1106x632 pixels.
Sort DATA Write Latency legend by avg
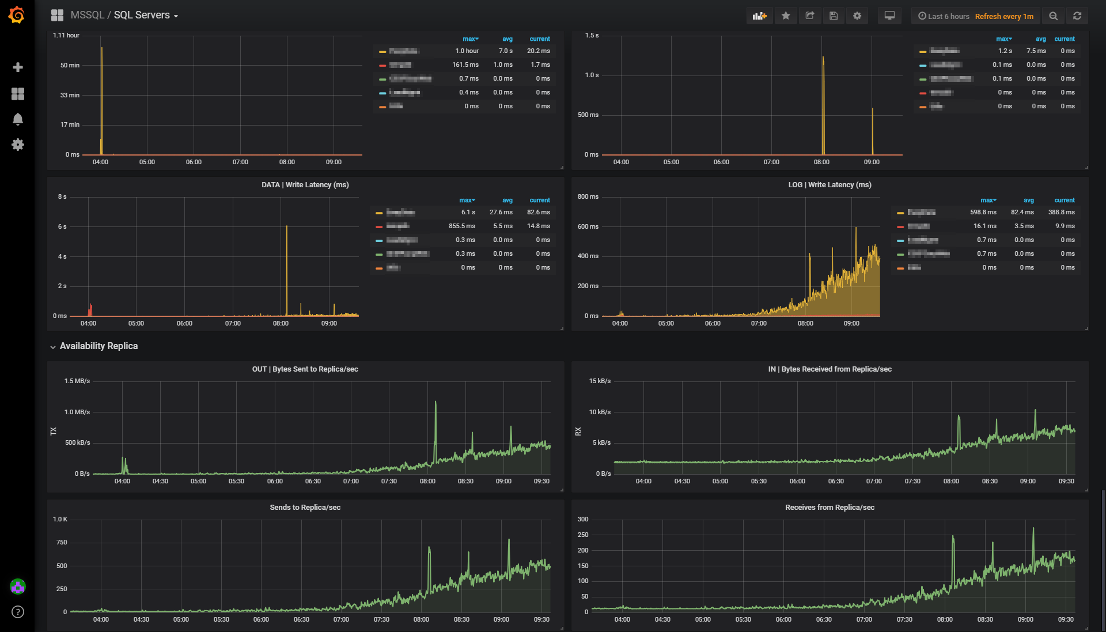coord(507,200)
